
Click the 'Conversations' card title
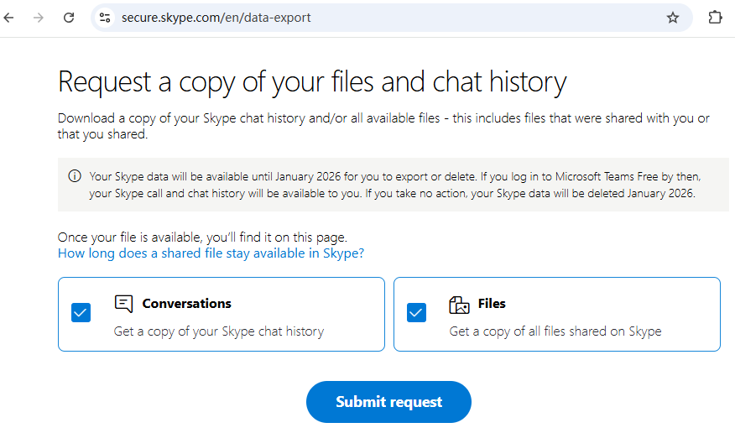coord(186,304)
